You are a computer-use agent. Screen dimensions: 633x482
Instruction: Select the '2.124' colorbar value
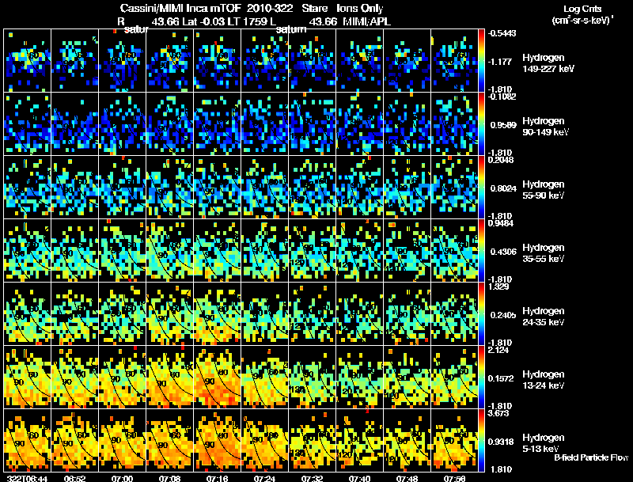[498, 350]
